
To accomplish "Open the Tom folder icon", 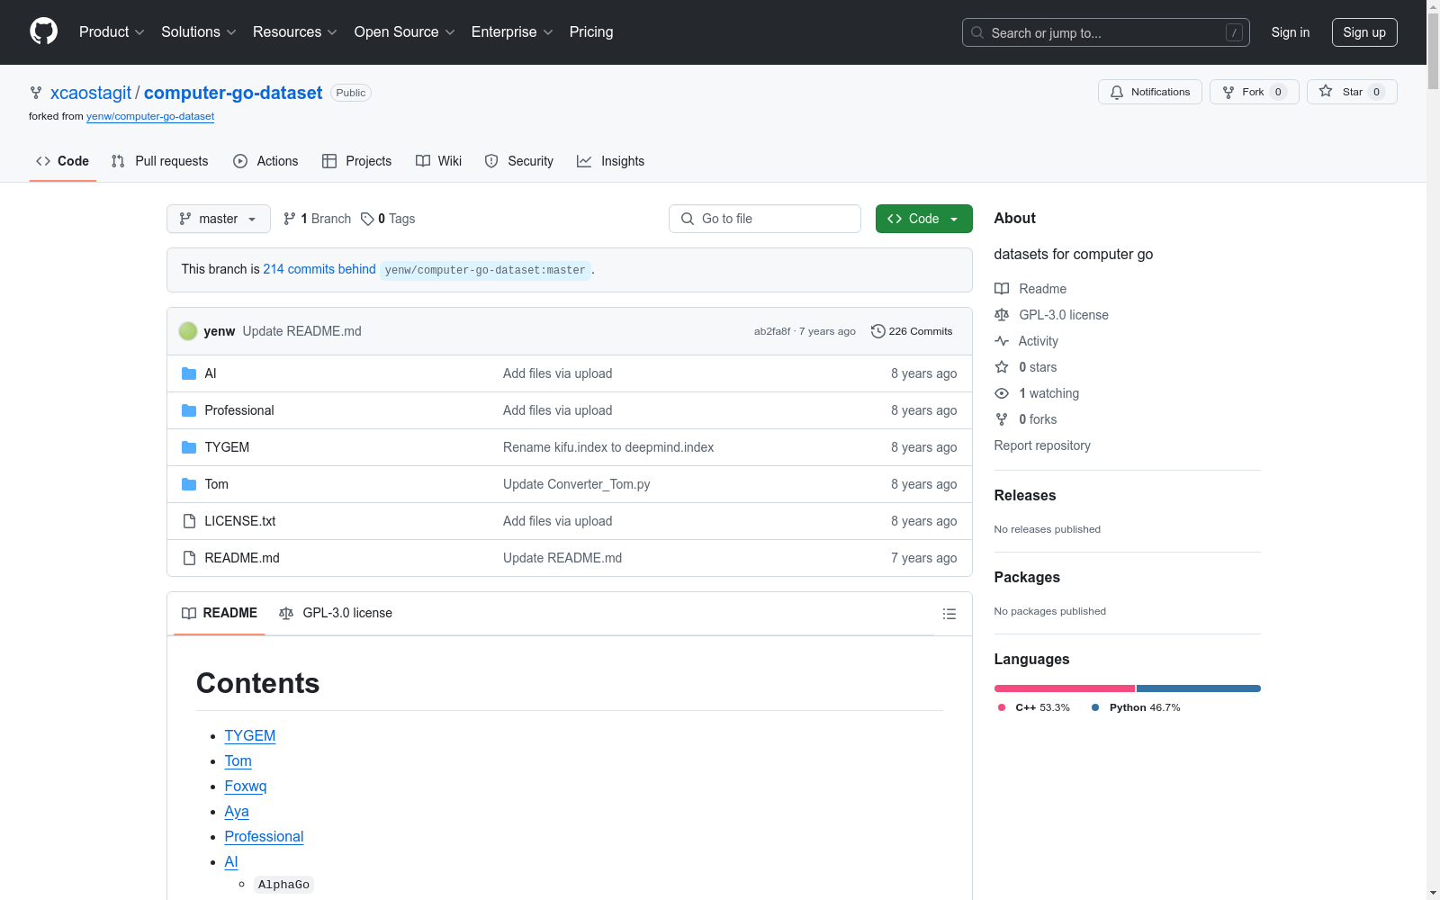I will pos(189,484).
